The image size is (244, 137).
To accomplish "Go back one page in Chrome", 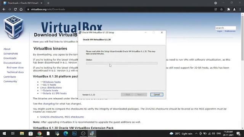I will tap(4, 9).
